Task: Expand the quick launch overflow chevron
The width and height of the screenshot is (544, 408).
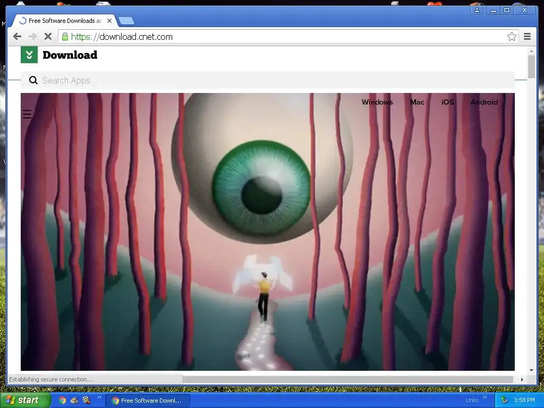Action: click(99, 397)
